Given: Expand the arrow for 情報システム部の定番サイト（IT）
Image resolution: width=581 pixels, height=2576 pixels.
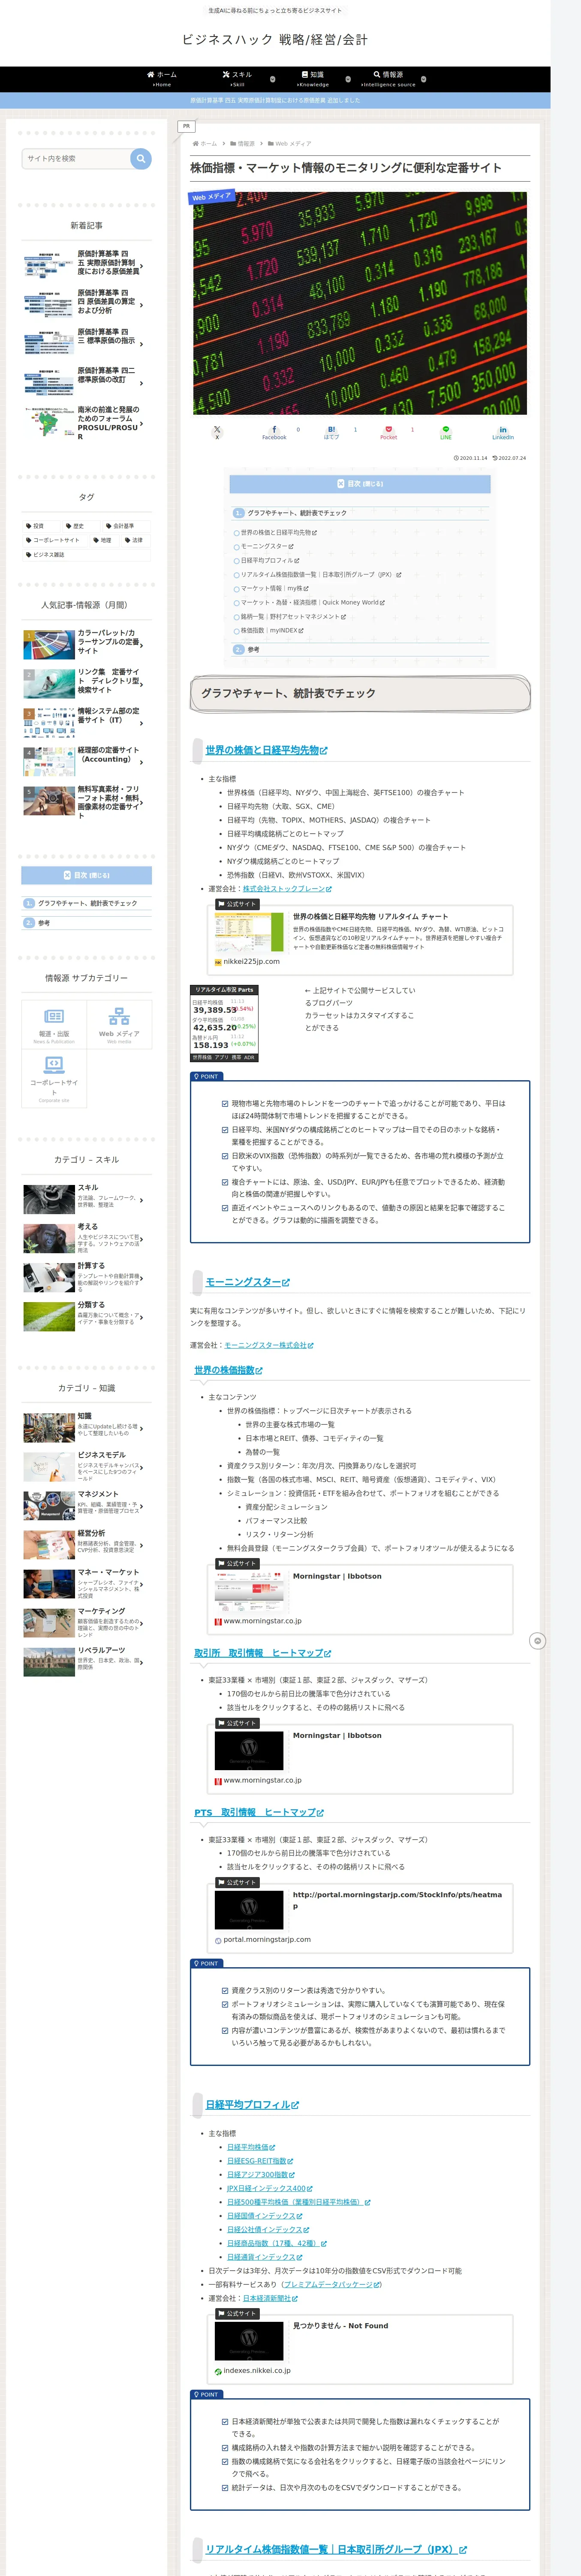Looking at the screenshot, I should coord(142,722).
